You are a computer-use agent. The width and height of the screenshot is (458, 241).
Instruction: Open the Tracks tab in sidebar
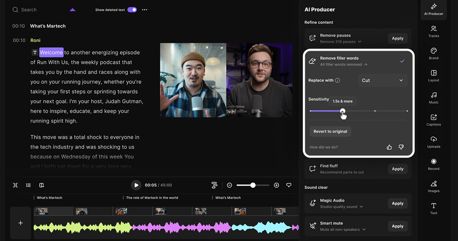[x=433, y=31]
